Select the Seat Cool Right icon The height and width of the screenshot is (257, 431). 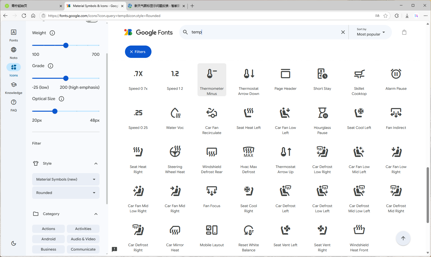pyautogui.click(x=248, y=197)
